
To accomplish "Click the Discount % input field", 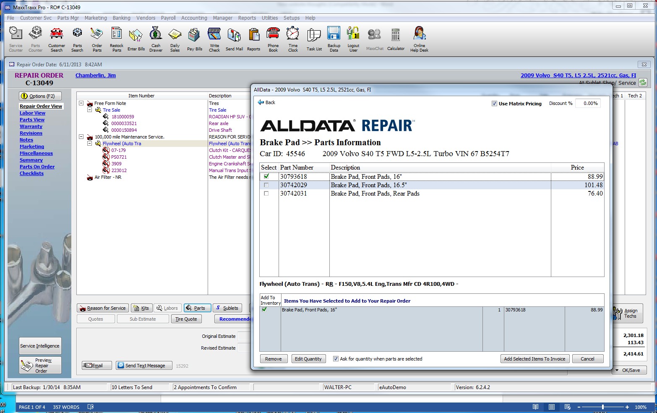I will point(588,103).
